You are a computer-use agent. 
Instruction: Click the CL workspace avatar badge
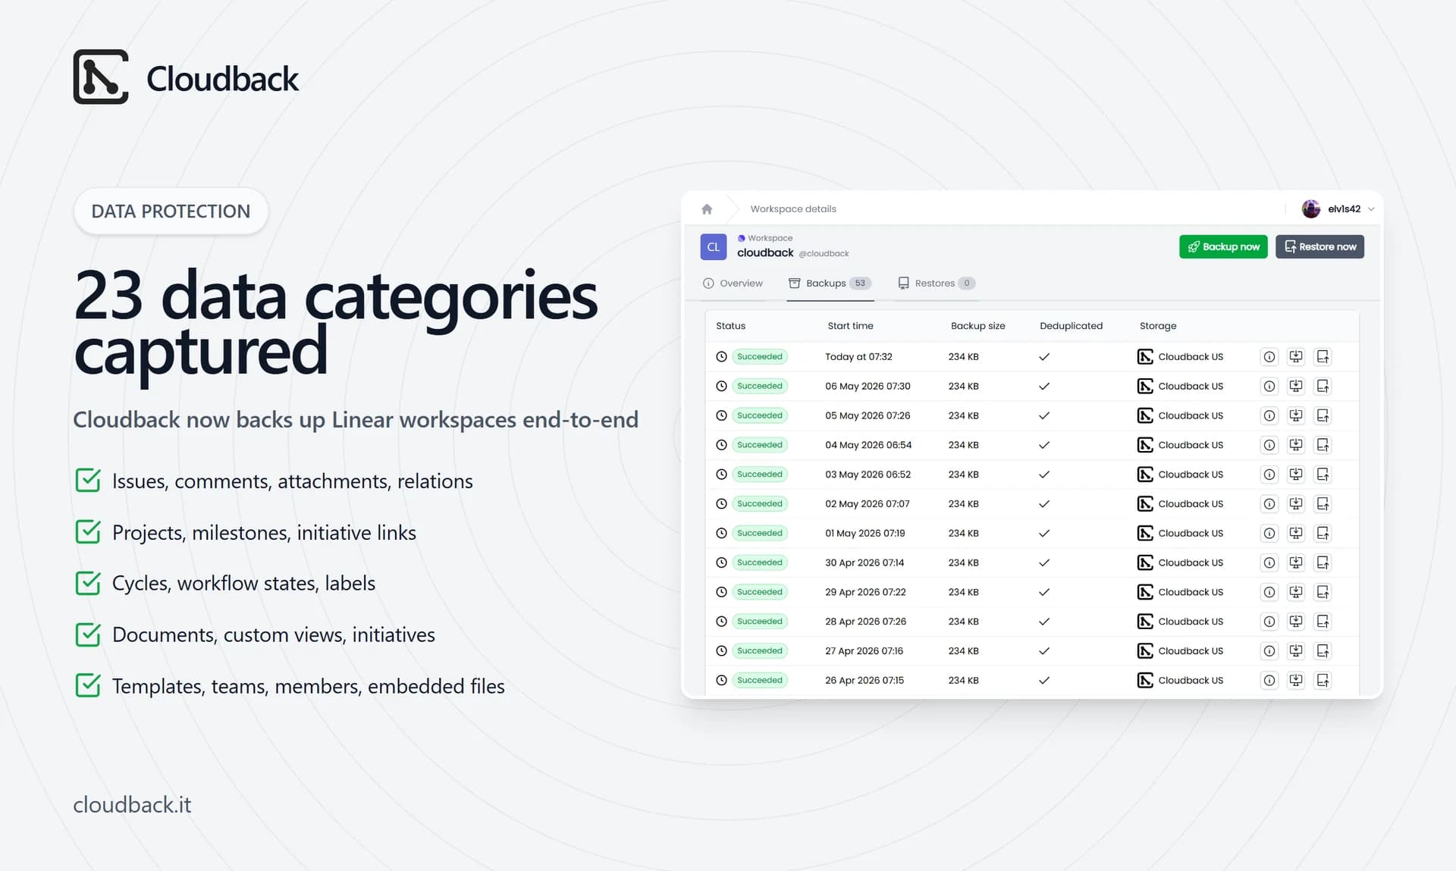[714, 247]
